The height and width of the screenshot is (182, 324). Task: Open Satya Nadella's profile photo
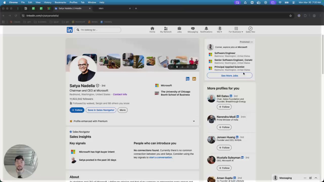pyautogui.click(x=83, y=69)
